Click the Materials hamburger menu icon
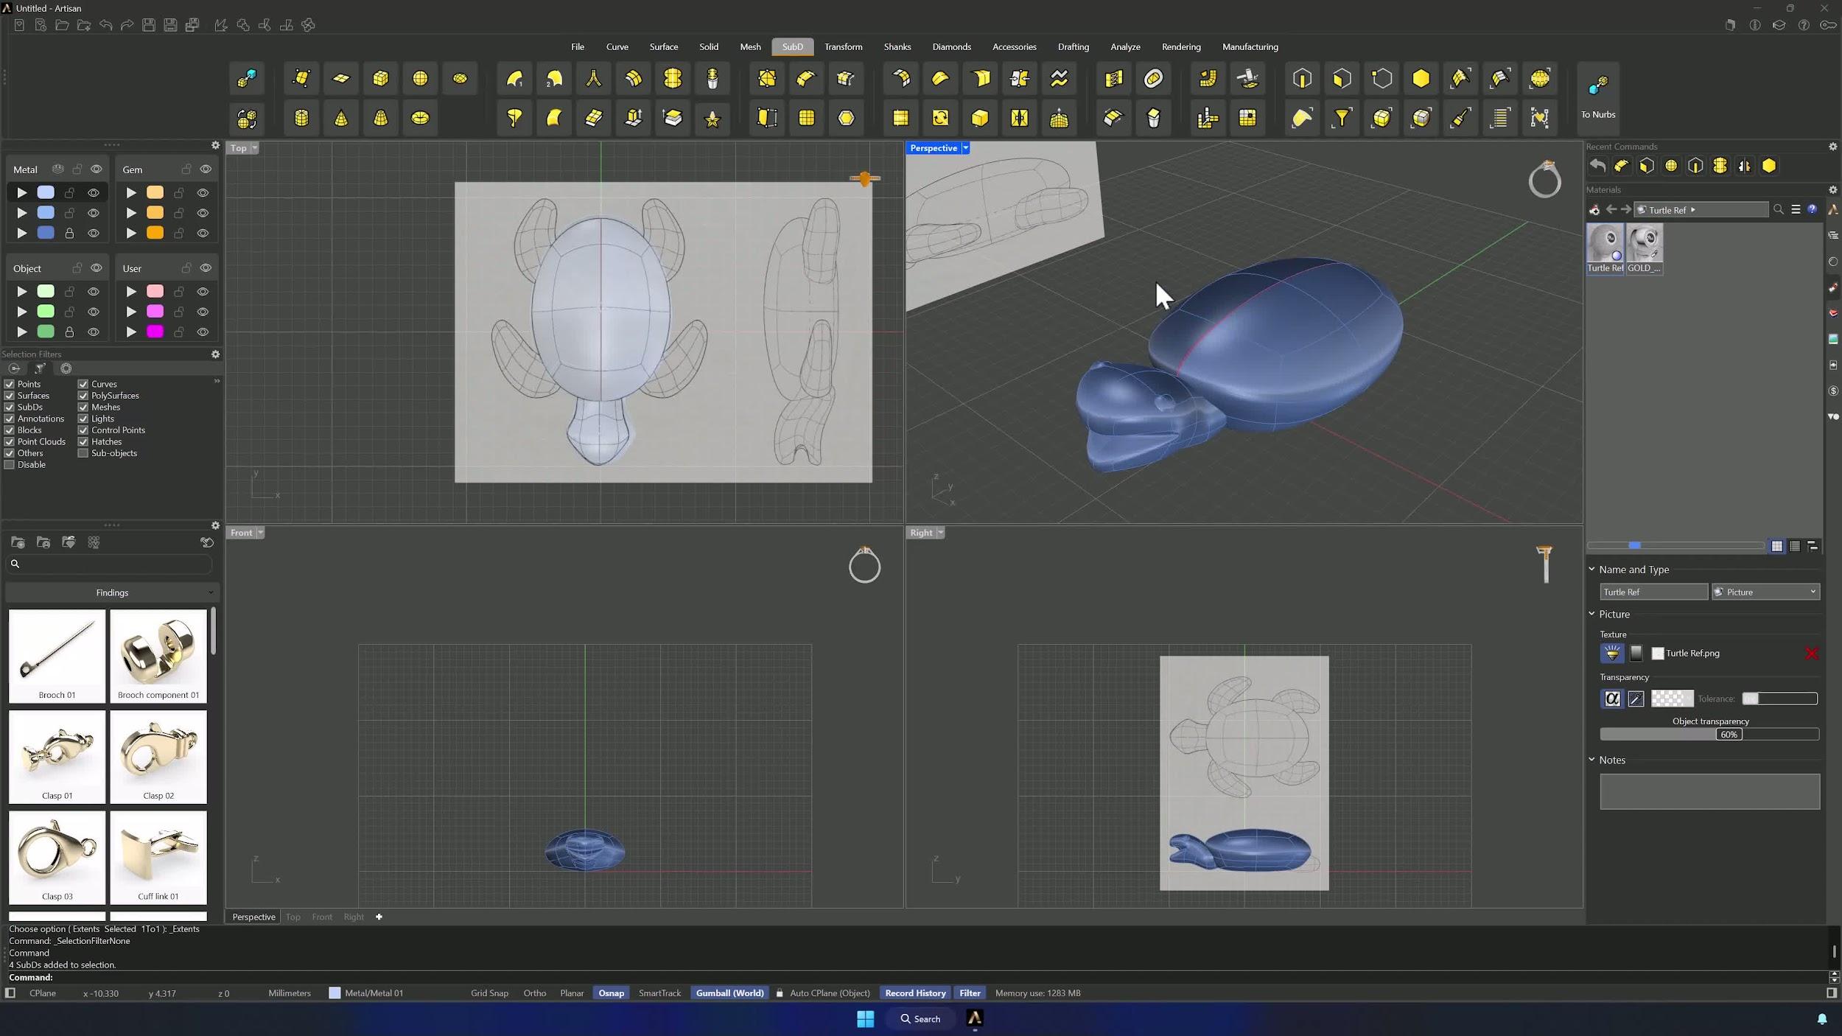 tap(1796, 210)
